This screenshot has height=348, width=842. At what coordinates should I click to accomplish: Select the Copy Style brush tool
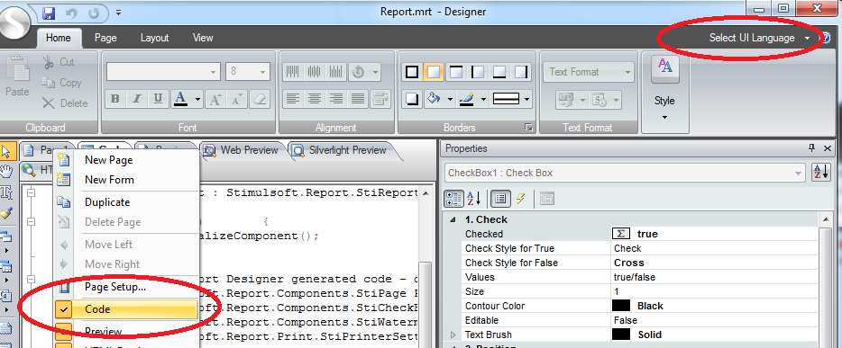[6, 214]
